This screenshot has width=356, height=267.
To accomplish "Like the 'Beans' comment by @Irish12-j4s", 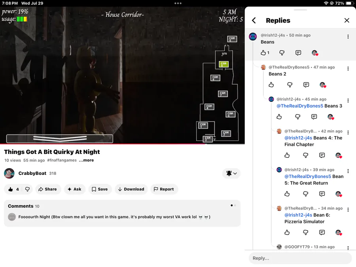I will [x=263, y=53].
